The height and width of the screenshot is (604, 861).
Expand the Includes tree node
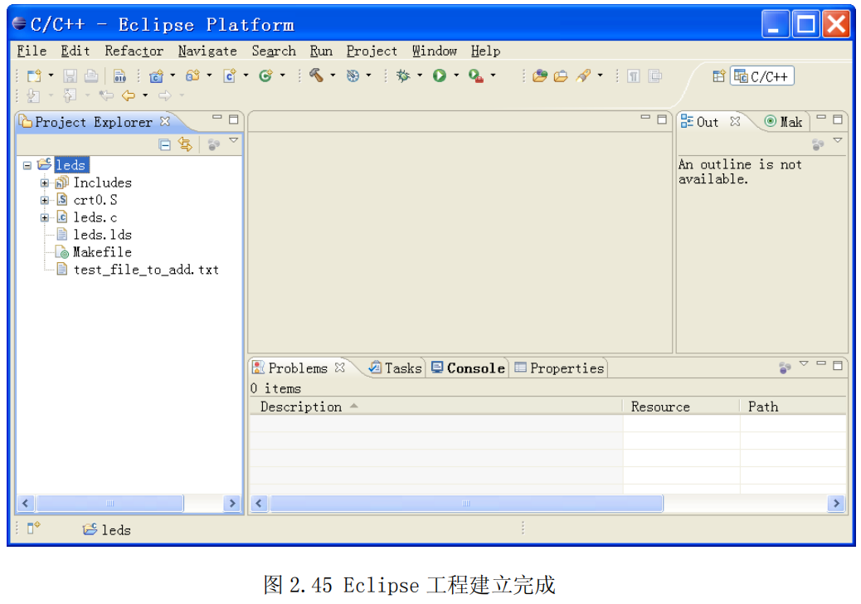click(x=45, y=183)
